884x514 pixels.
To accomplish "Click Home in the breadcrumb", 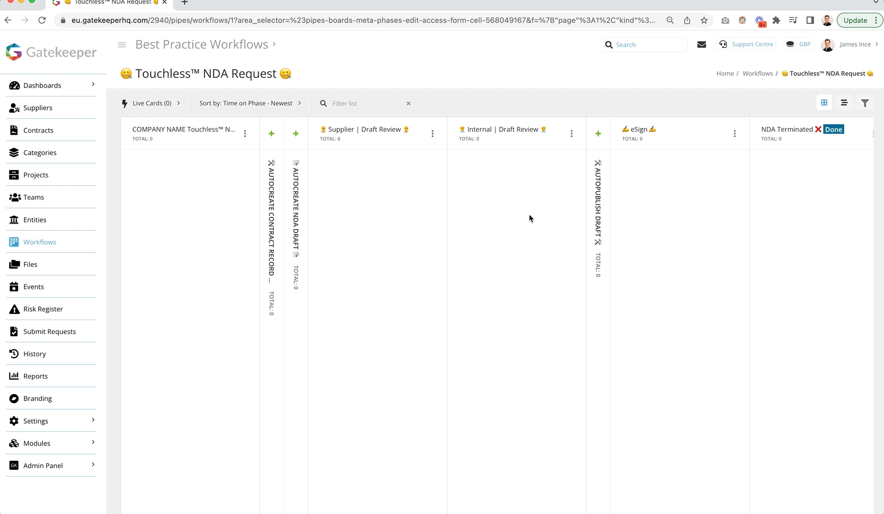I will [x=725, y=73].
